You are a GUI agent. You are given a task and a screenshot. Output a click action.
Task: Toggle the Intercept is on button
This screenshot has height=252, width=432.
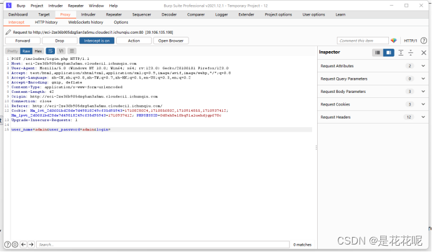97,41
